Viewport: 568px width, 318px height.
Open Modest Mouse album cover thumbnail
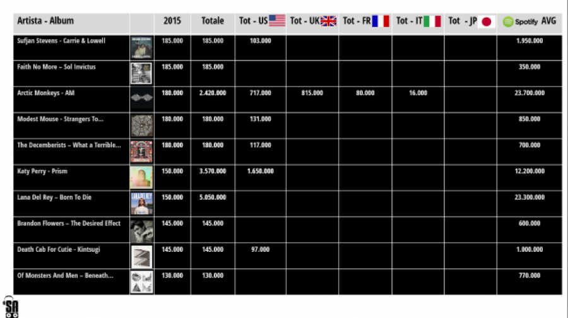click(x=141, y=125)
